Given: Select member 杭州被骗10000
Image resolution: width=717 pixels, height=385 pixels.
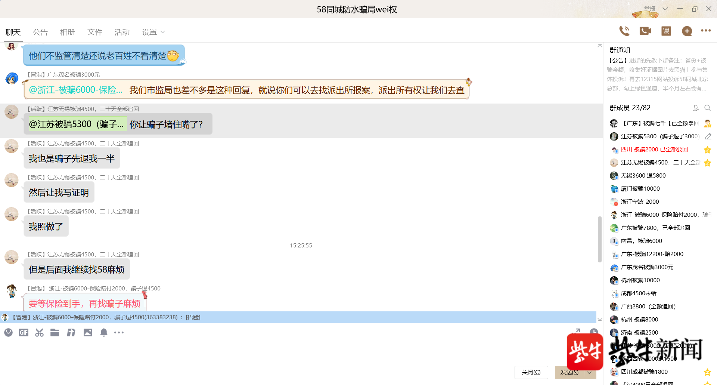Looking at the screenshot, I should point(660,280).
